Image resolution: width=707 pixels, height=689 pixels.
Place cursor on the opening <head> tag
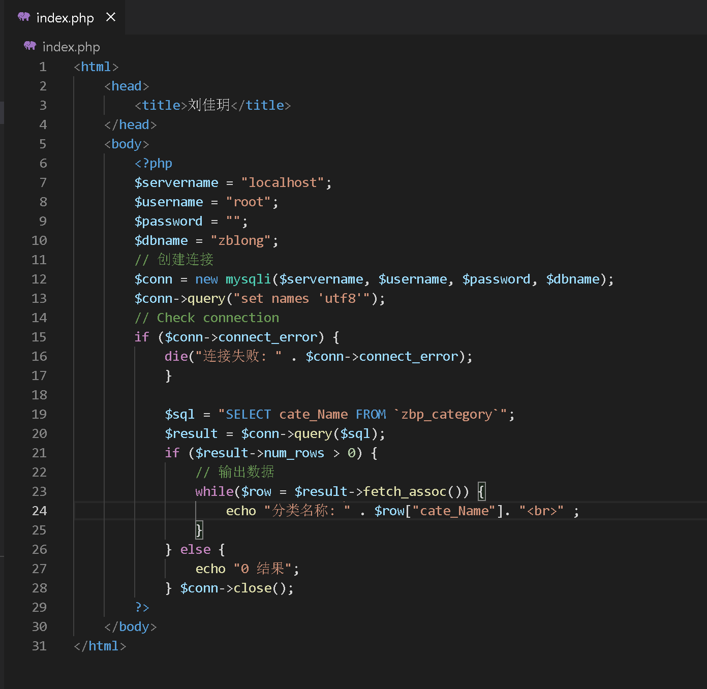click(127, 86)
